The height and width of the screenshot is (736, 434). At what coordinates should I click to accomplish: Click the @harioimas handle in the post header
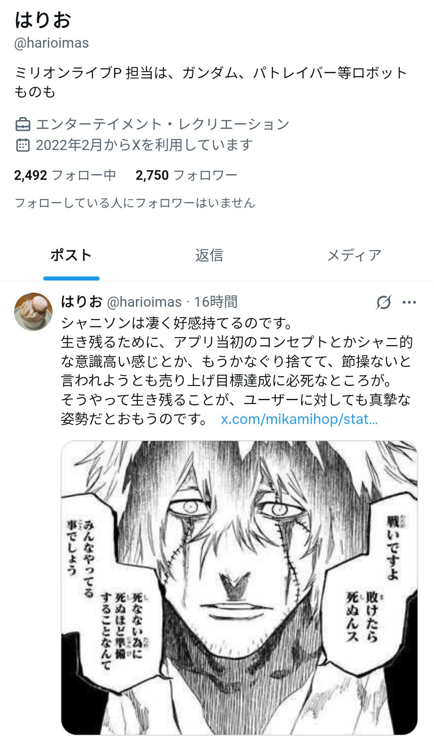144,302
